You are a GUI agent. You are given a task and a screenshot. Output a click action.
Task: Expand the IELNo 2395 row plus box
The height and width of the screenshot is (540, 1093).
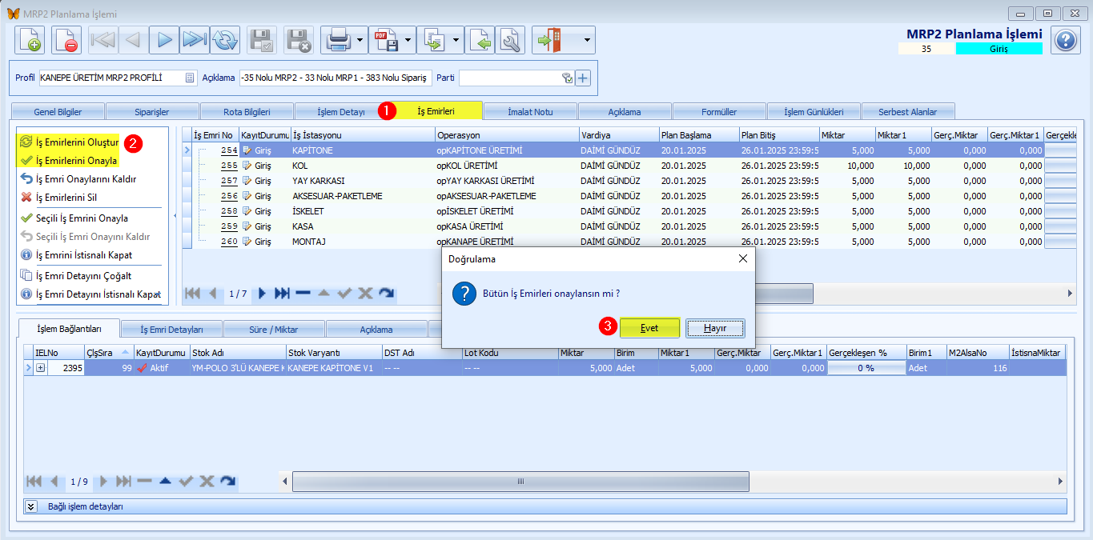40,368
